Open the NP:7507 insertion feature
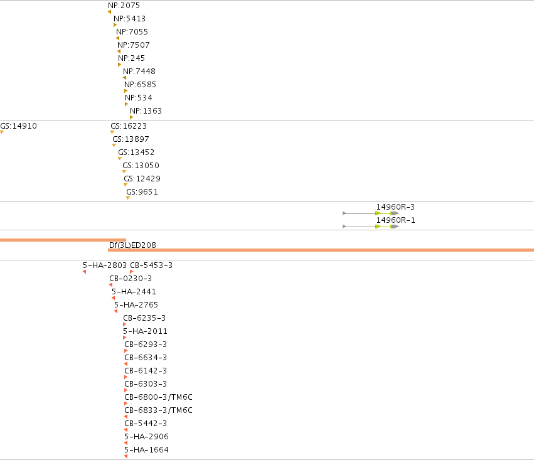This screenshot has height=460, width=534. pyautogui.click(x=134, y=45)
